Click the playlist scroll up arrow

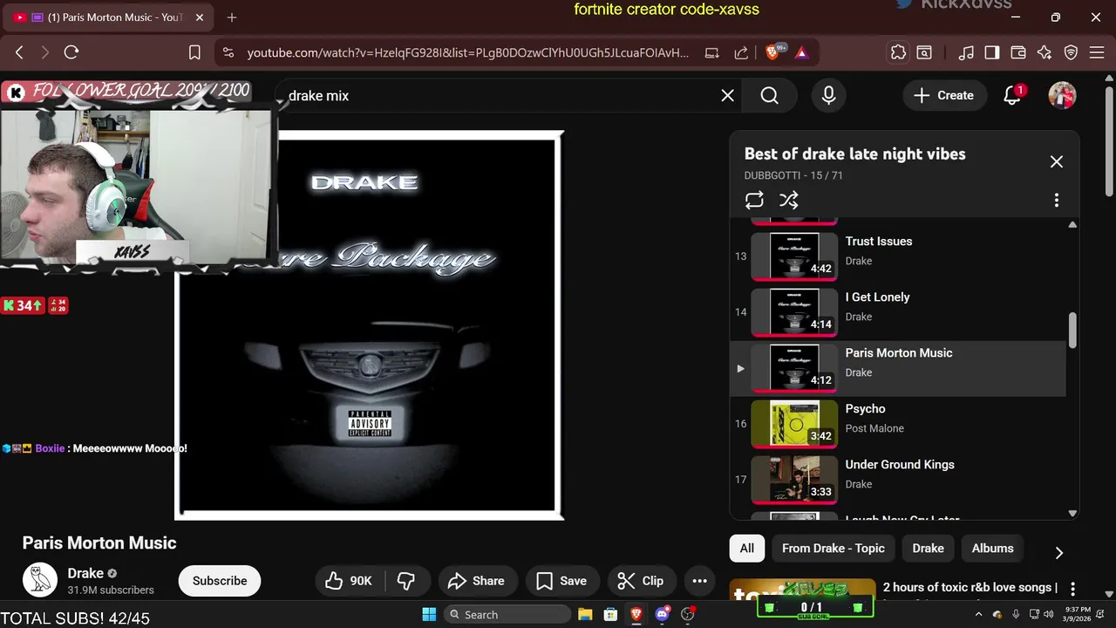point(1072,224)
